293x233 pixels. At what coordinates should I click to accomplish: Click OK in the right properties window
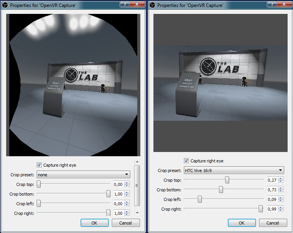242,223
